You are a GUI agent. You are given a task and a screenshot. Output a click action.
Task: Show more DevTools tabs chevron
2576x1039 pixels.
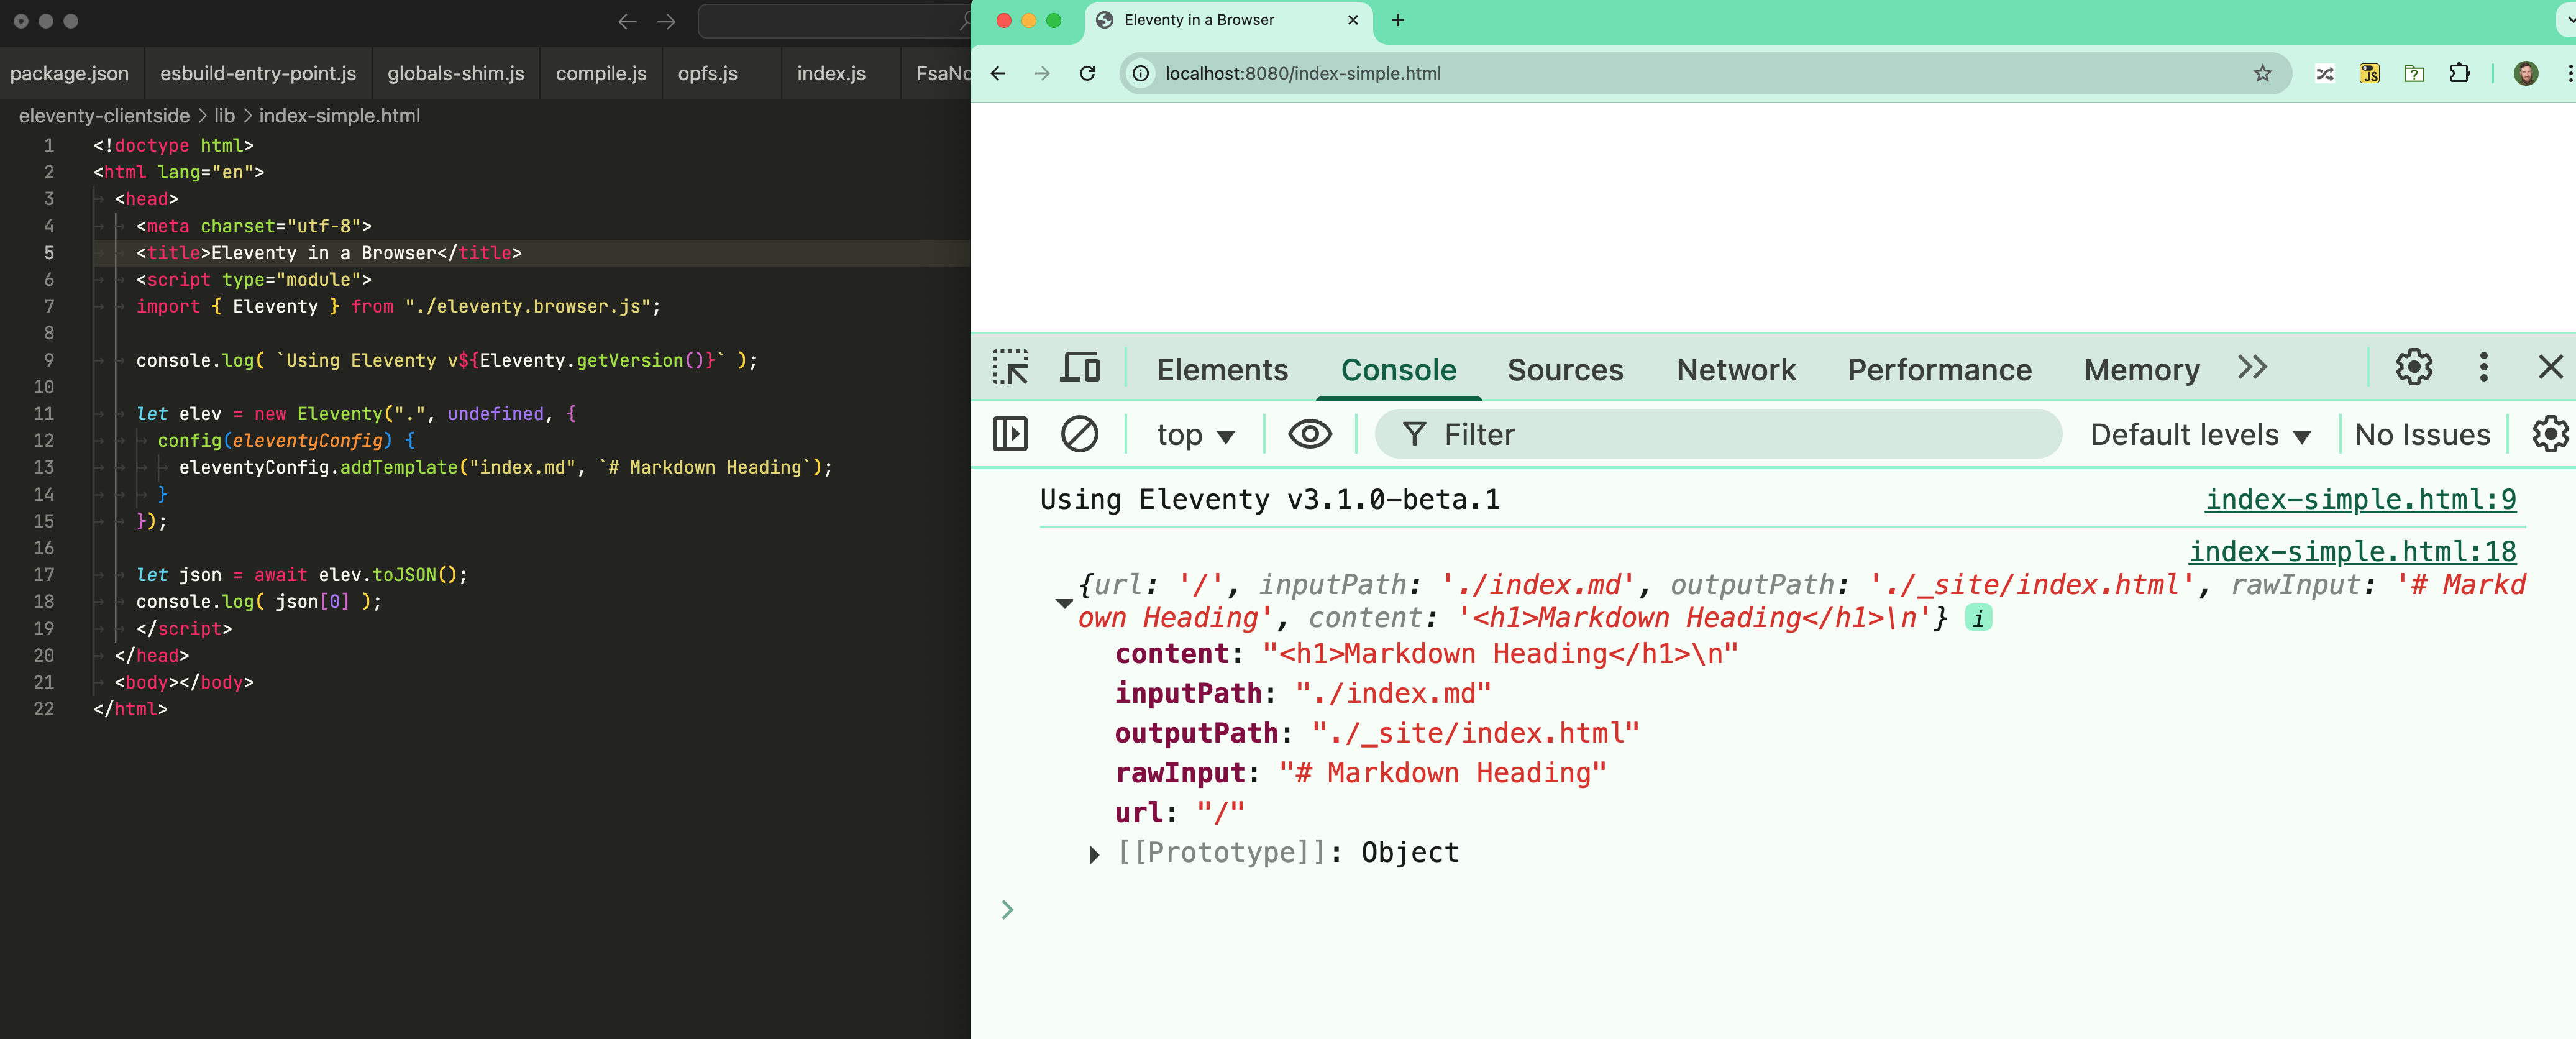(2252, 368)
